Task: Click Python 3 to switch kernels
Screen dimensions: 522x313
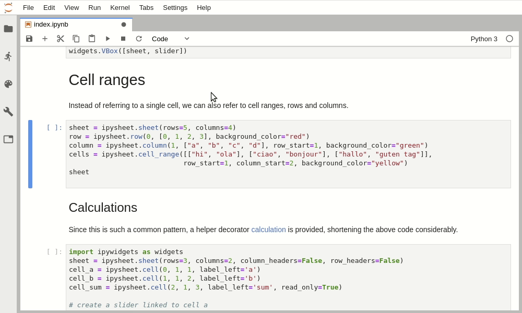Action: tap(484, 39)
